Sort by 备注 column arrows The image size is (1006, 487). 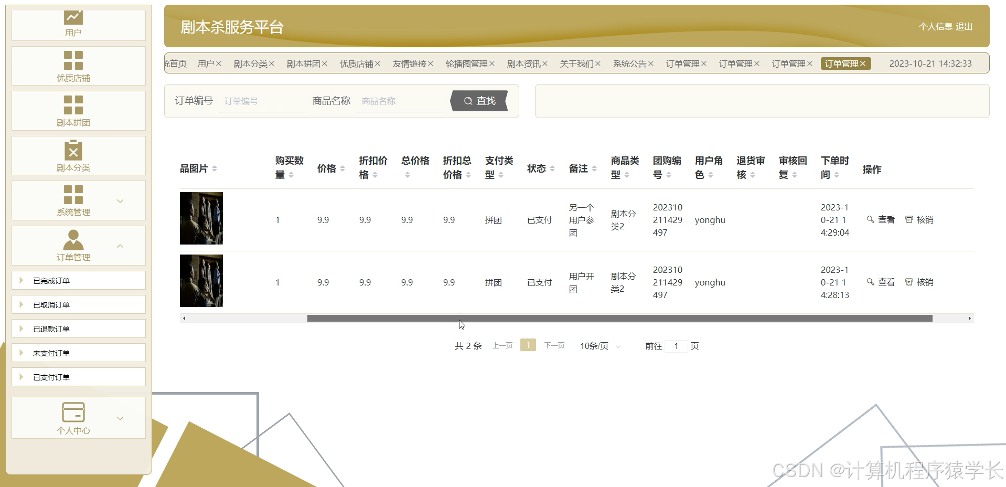point(594,168)
